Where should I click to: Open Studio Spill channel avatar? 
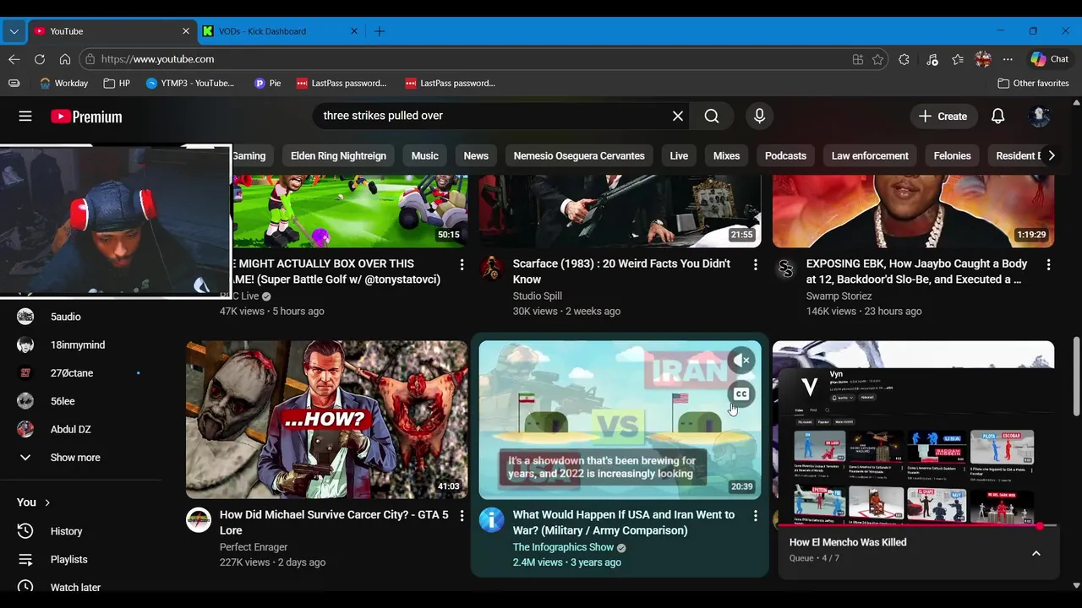pyautogui.click(x=491, y=269)
